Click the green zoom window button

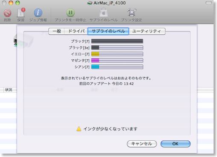click(x=18, y=3)
